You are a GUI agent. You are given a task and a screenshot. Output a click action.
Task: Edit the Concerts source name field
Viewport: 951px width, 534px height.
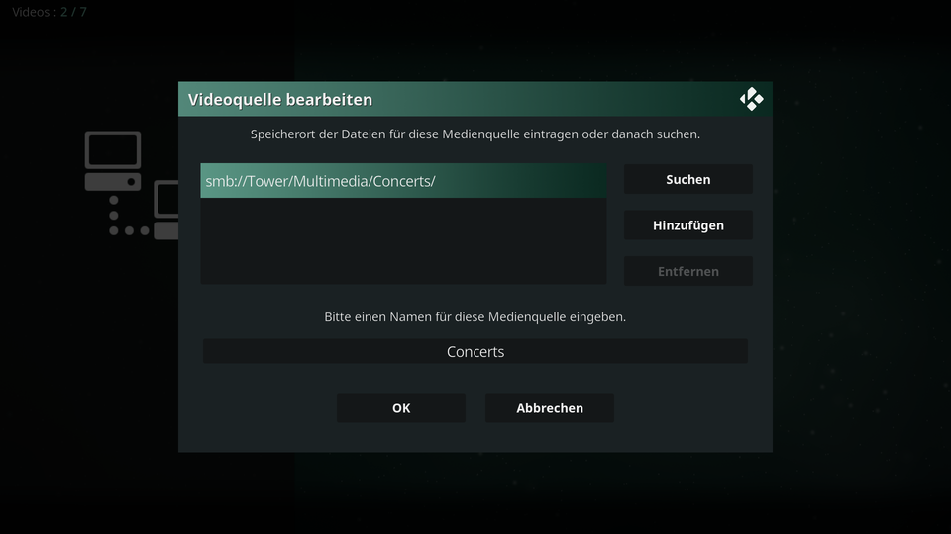(x=475, y=351)
